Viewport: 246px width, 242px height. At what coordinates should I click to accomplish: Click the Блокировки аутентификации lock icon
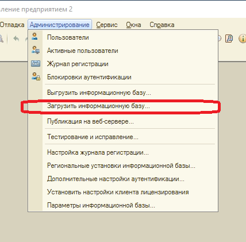(36, 76)
